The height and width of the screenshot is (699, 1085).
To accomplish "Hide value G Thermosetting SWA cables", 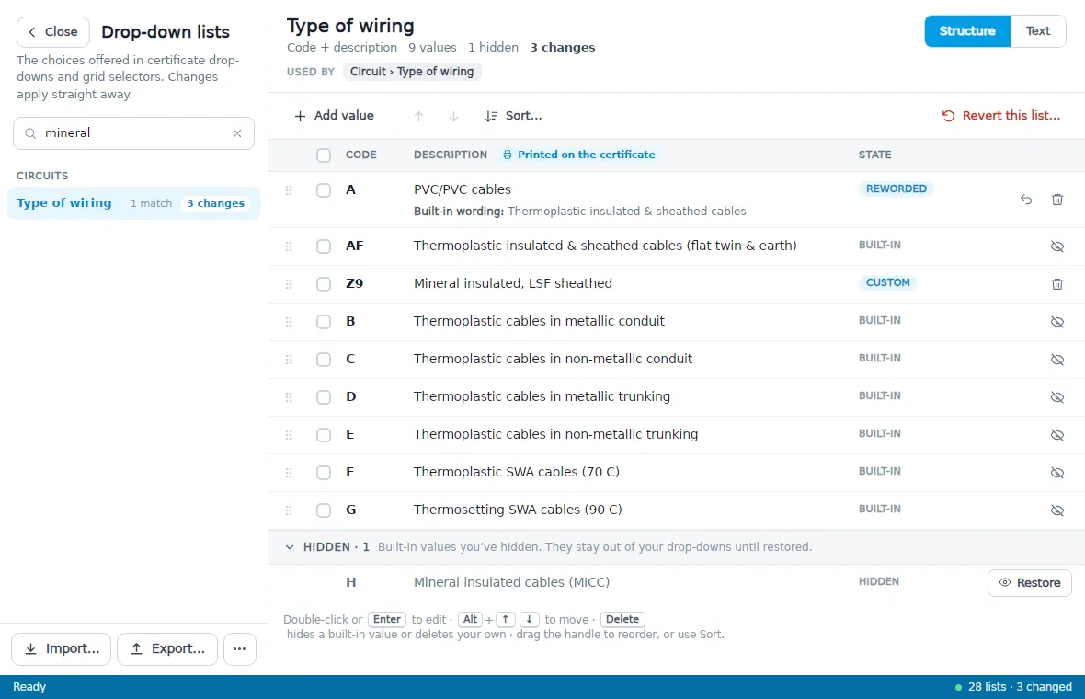I will pos(1056,510).
